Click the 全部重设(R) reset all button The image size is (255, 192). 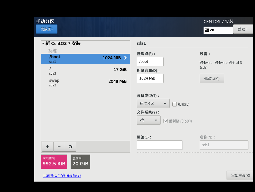coord(240,175)
